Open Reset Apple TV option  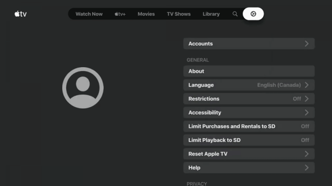tap(249, 154)
